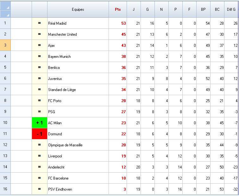Click the Equipes column header
Screen dimensions: 239x196
(x=78, y=9)
